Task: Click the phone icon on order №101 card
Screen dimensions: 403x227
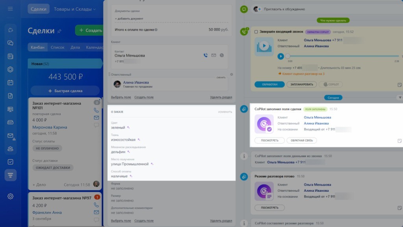Action: click(x=96, y=110)
